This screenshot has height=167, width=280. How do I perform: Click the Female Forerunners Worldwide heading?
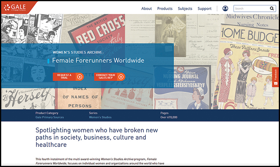[x=98, y=60]
